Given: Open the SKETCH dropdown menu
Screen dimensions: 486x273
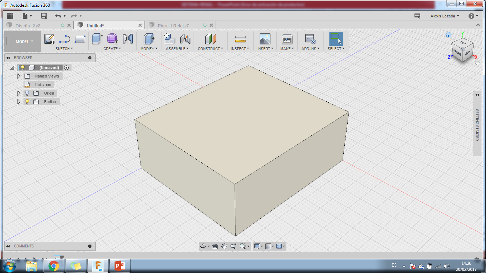Looking at the screenshot, I should coord(64,49).
